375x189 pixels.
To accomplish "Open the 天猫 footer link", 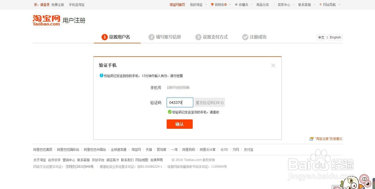I will click(149, 150).
